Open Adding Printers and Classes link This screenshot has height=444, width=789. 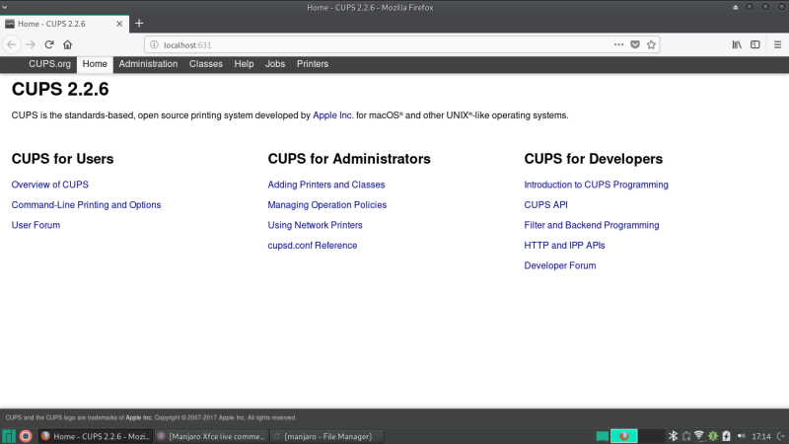[325, 185]
